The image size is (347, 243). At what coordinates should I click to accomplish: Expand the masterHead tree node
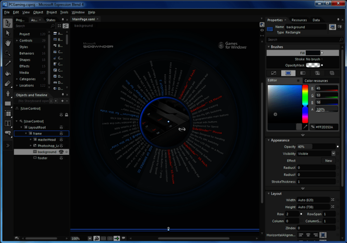tap(31, 140)
